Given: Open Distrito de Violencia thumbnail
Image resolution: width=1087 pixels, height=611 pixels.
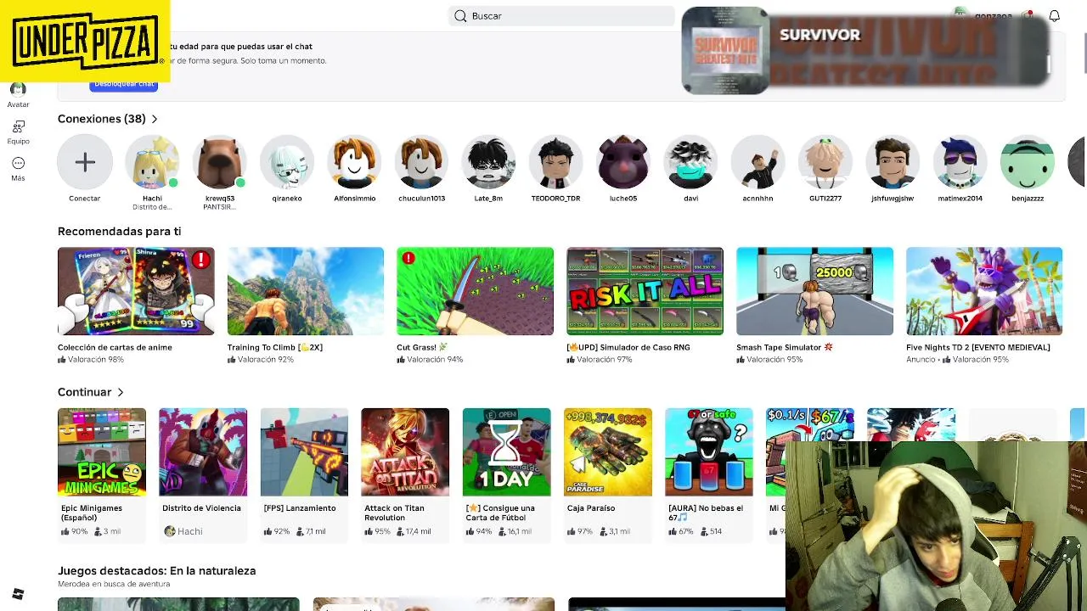Looking at the screenshot, I should click(x=203, y=452).
